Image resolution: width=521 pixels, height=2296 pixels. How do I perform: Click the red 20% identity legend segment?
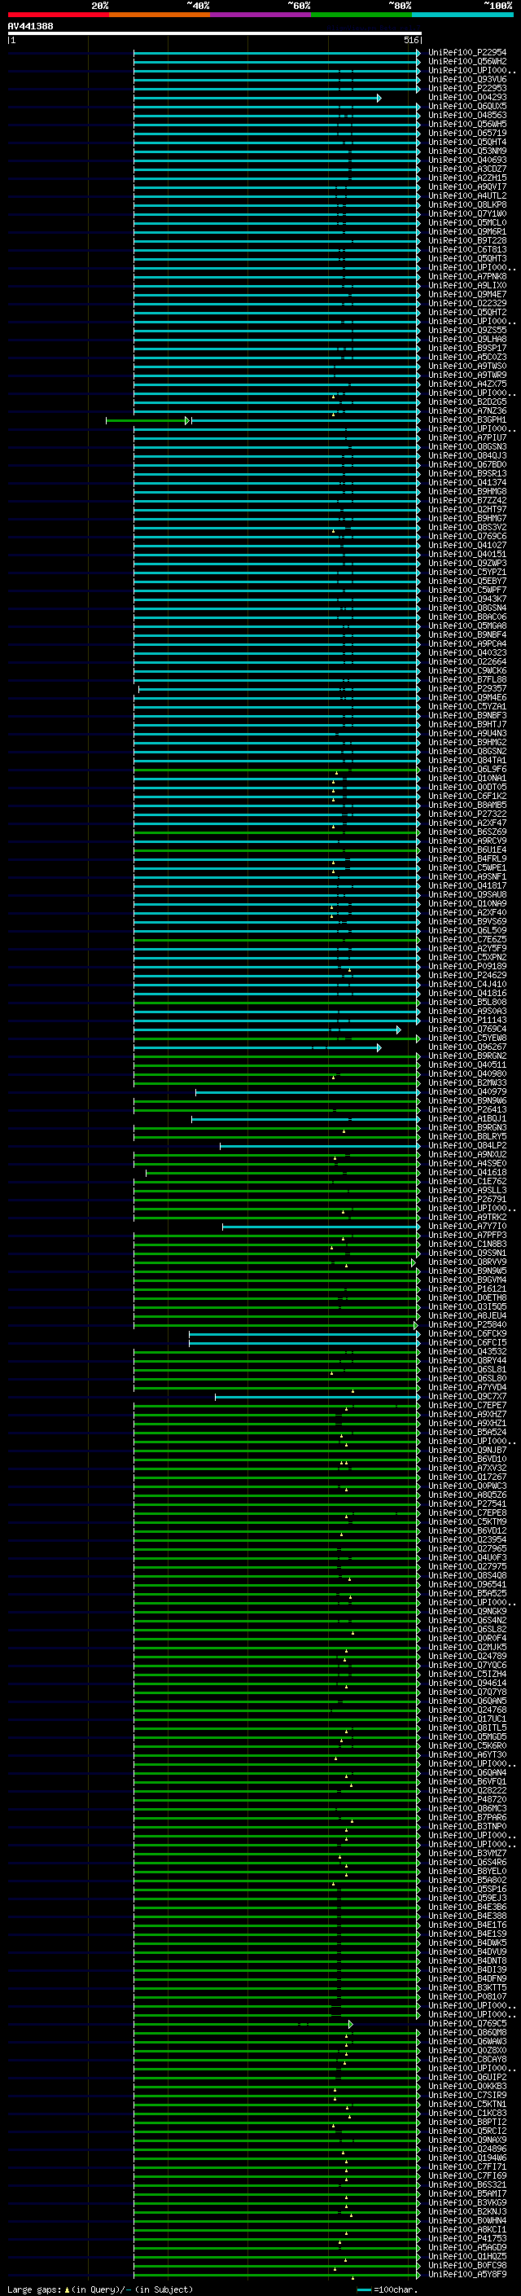tap(58, 15)
